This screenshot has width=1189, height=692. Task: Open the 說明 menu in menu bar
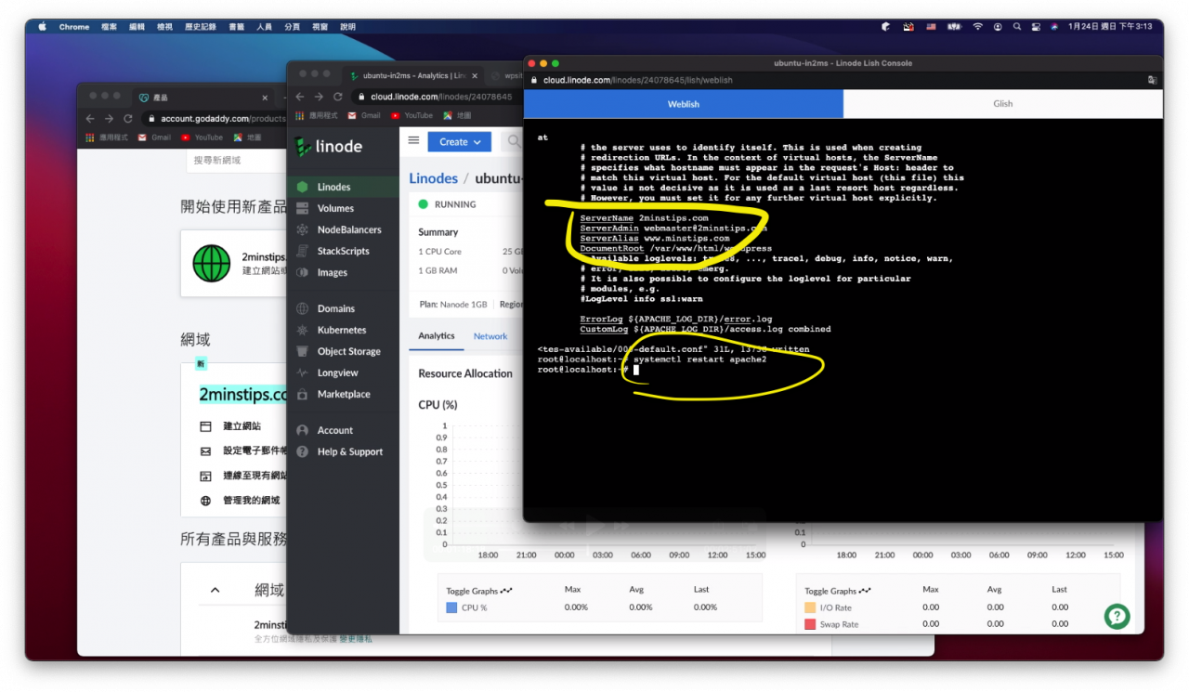click(347, 27)
